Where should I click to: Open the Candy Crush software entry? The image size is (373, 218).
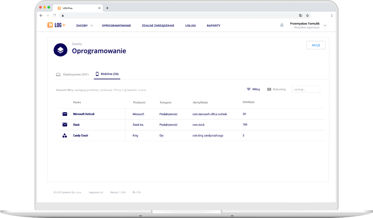pyautogui.click(x=80, y=136)
